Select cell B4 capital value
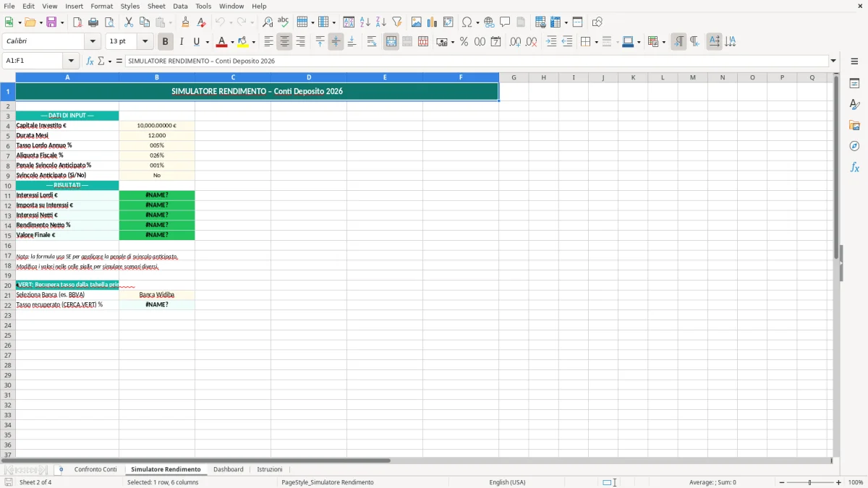This screenshot has width=868, height=488. coord(157,126)
